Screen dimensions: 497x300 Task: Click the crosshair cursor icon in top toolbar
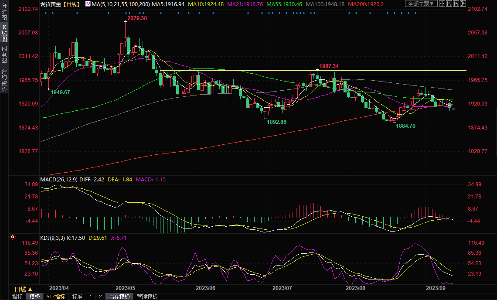(x=443, y=4)
